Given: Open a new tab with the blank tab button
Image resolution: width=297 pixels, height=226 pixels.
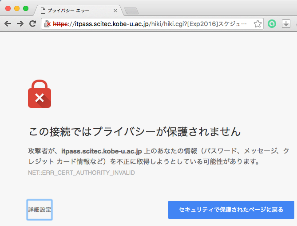Looking at the screenshot, I should [131, 11].
